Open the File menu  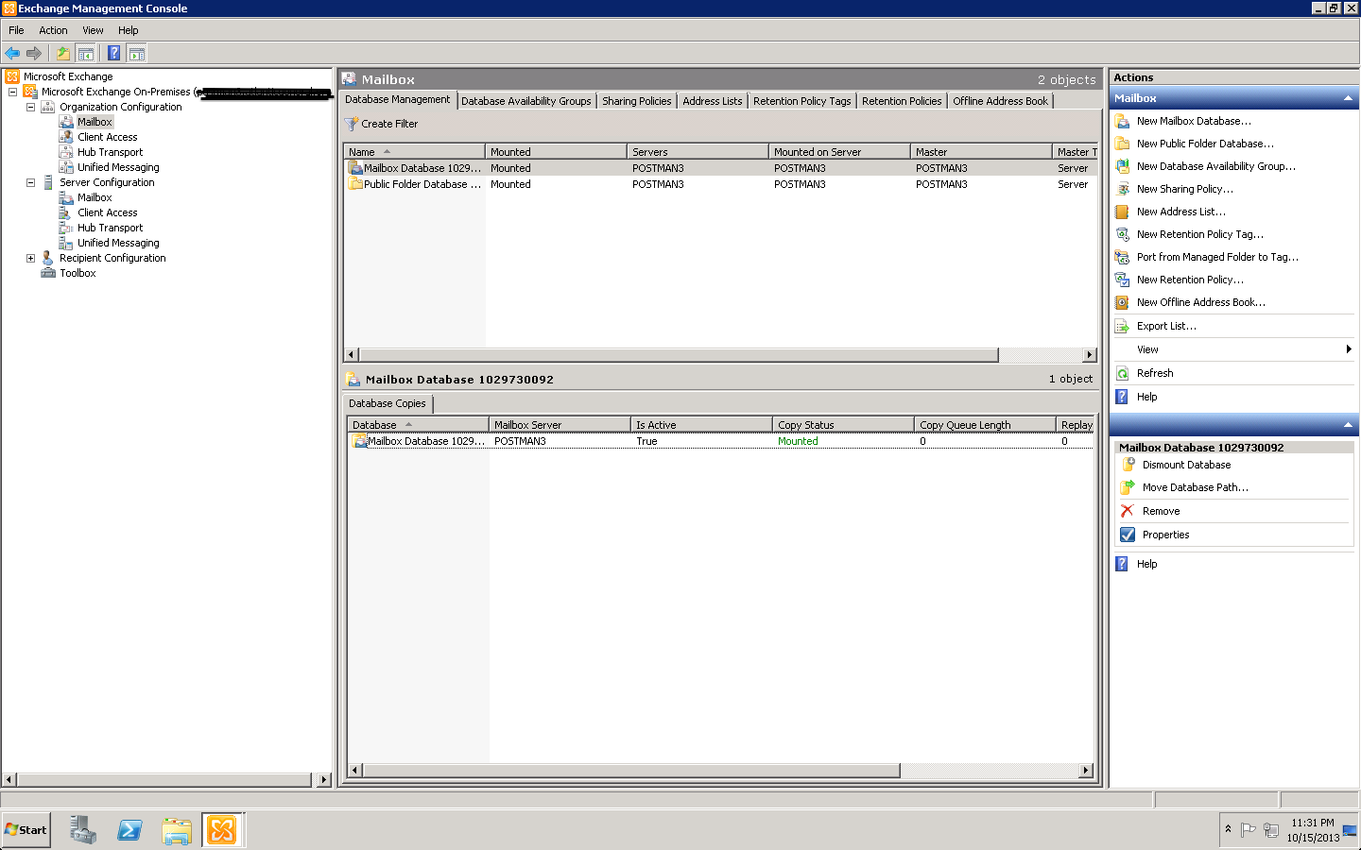coord(16,30)
